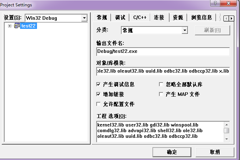
Task: Click the output file name field Debug/test22.exe
Action: 163,51
